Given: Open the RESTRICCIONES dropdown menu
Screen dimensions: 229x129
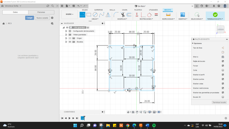Looking at the screenshot, I should [146, 19].
